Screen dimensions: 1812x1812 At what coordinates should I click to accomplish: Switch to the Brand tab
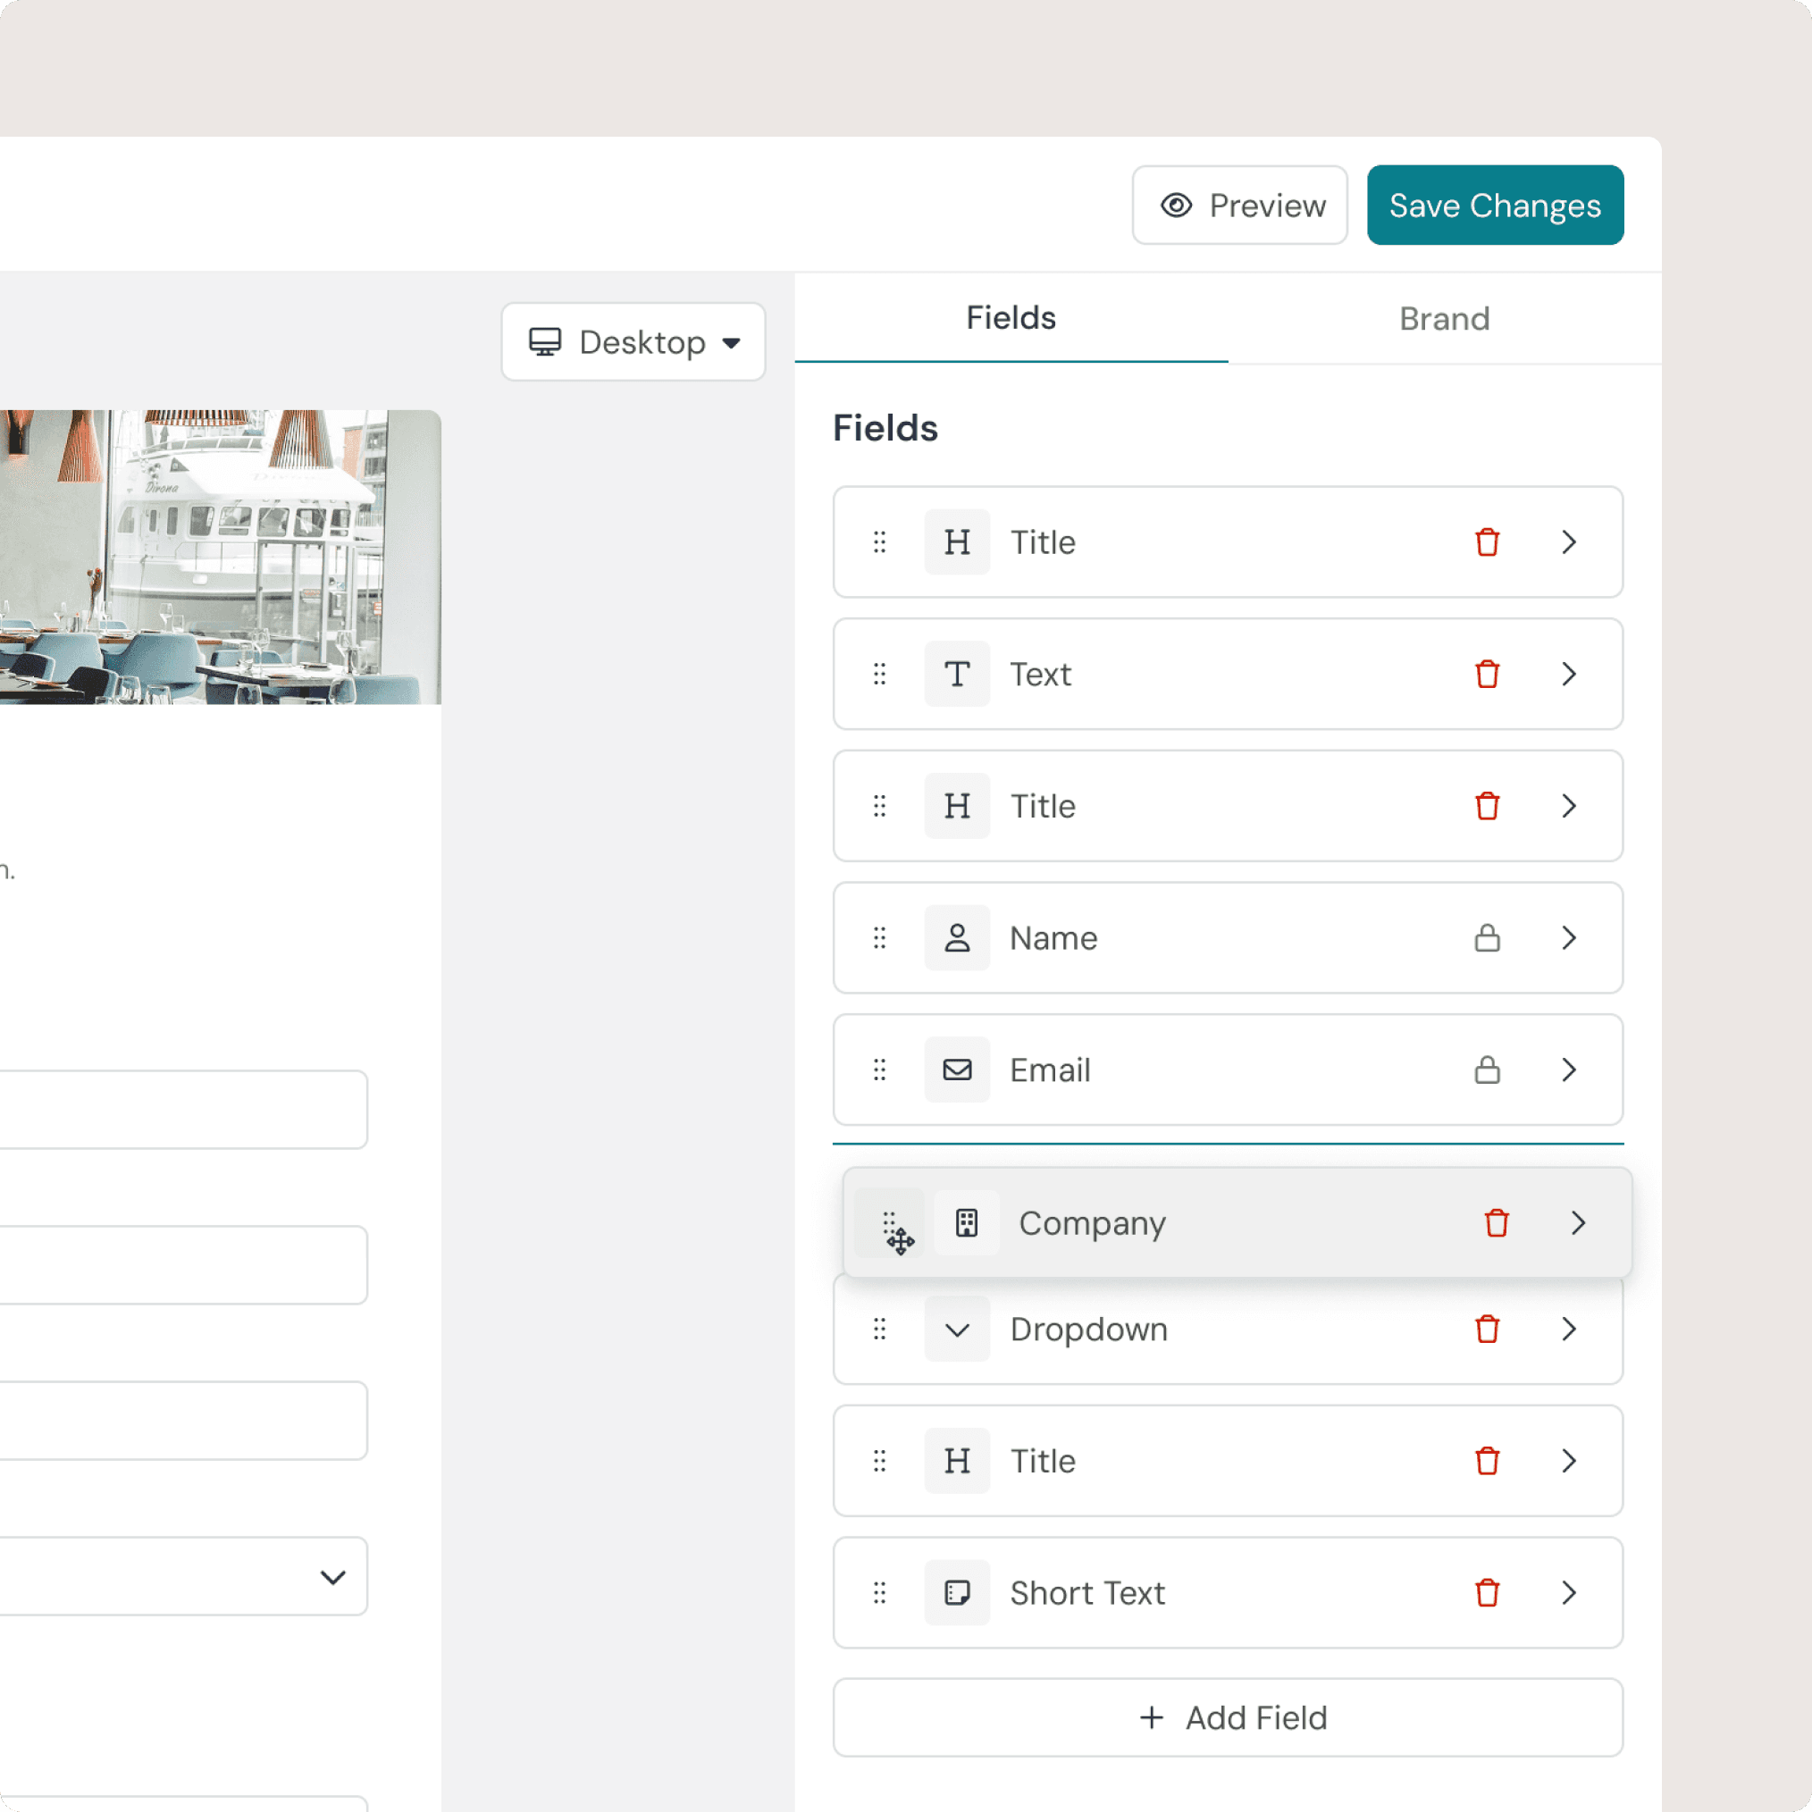(x=1443, y=319)
